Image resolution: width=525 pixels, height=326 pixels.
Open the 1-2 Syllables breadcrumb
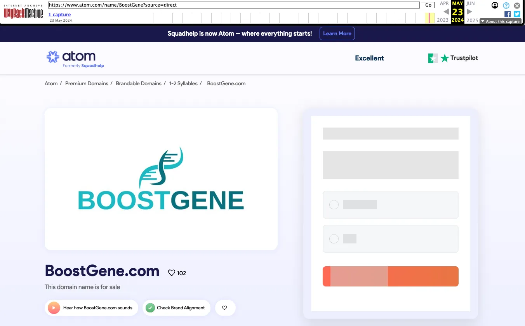(183, 83)
